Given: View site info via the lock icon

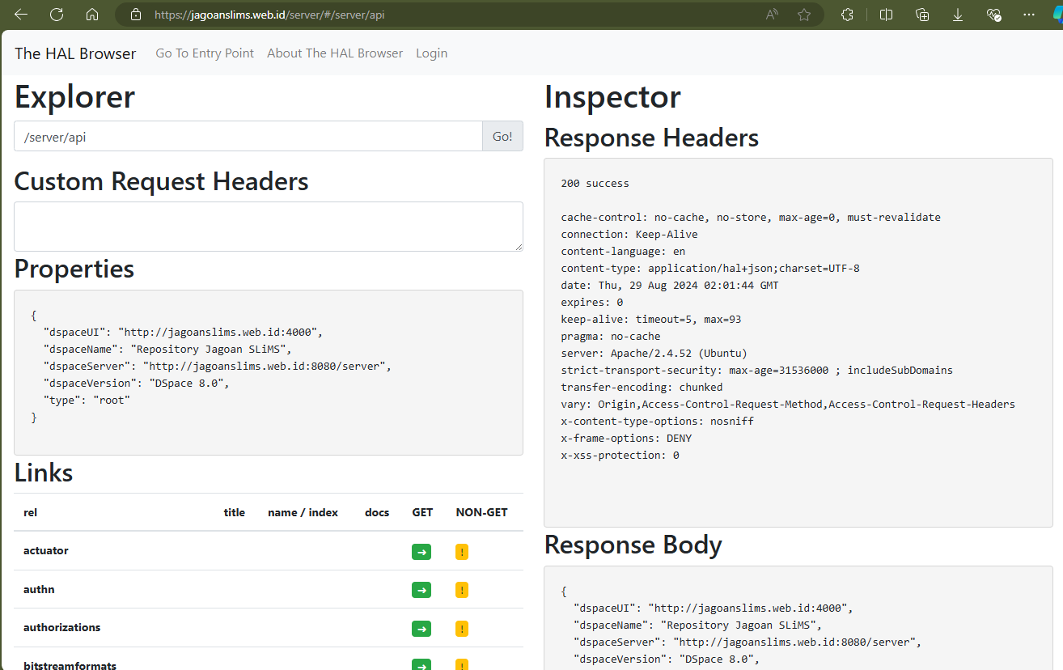Looking at the screenshot, I should [136, 15].
